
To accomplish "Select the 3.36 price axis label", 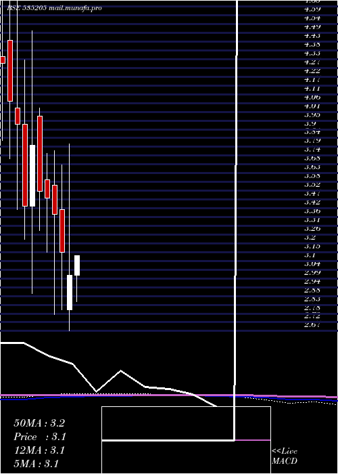I will (312, 211).
